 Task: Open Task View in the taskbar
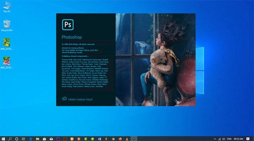[x=23, y=139]
